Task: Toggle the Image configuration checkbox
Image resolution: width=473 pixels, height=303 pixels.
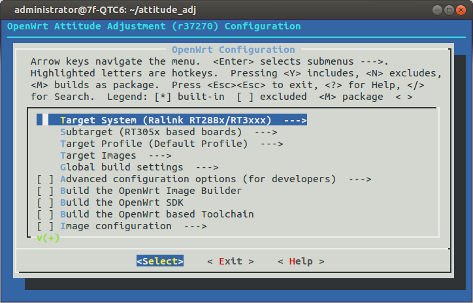Action: 45,226
